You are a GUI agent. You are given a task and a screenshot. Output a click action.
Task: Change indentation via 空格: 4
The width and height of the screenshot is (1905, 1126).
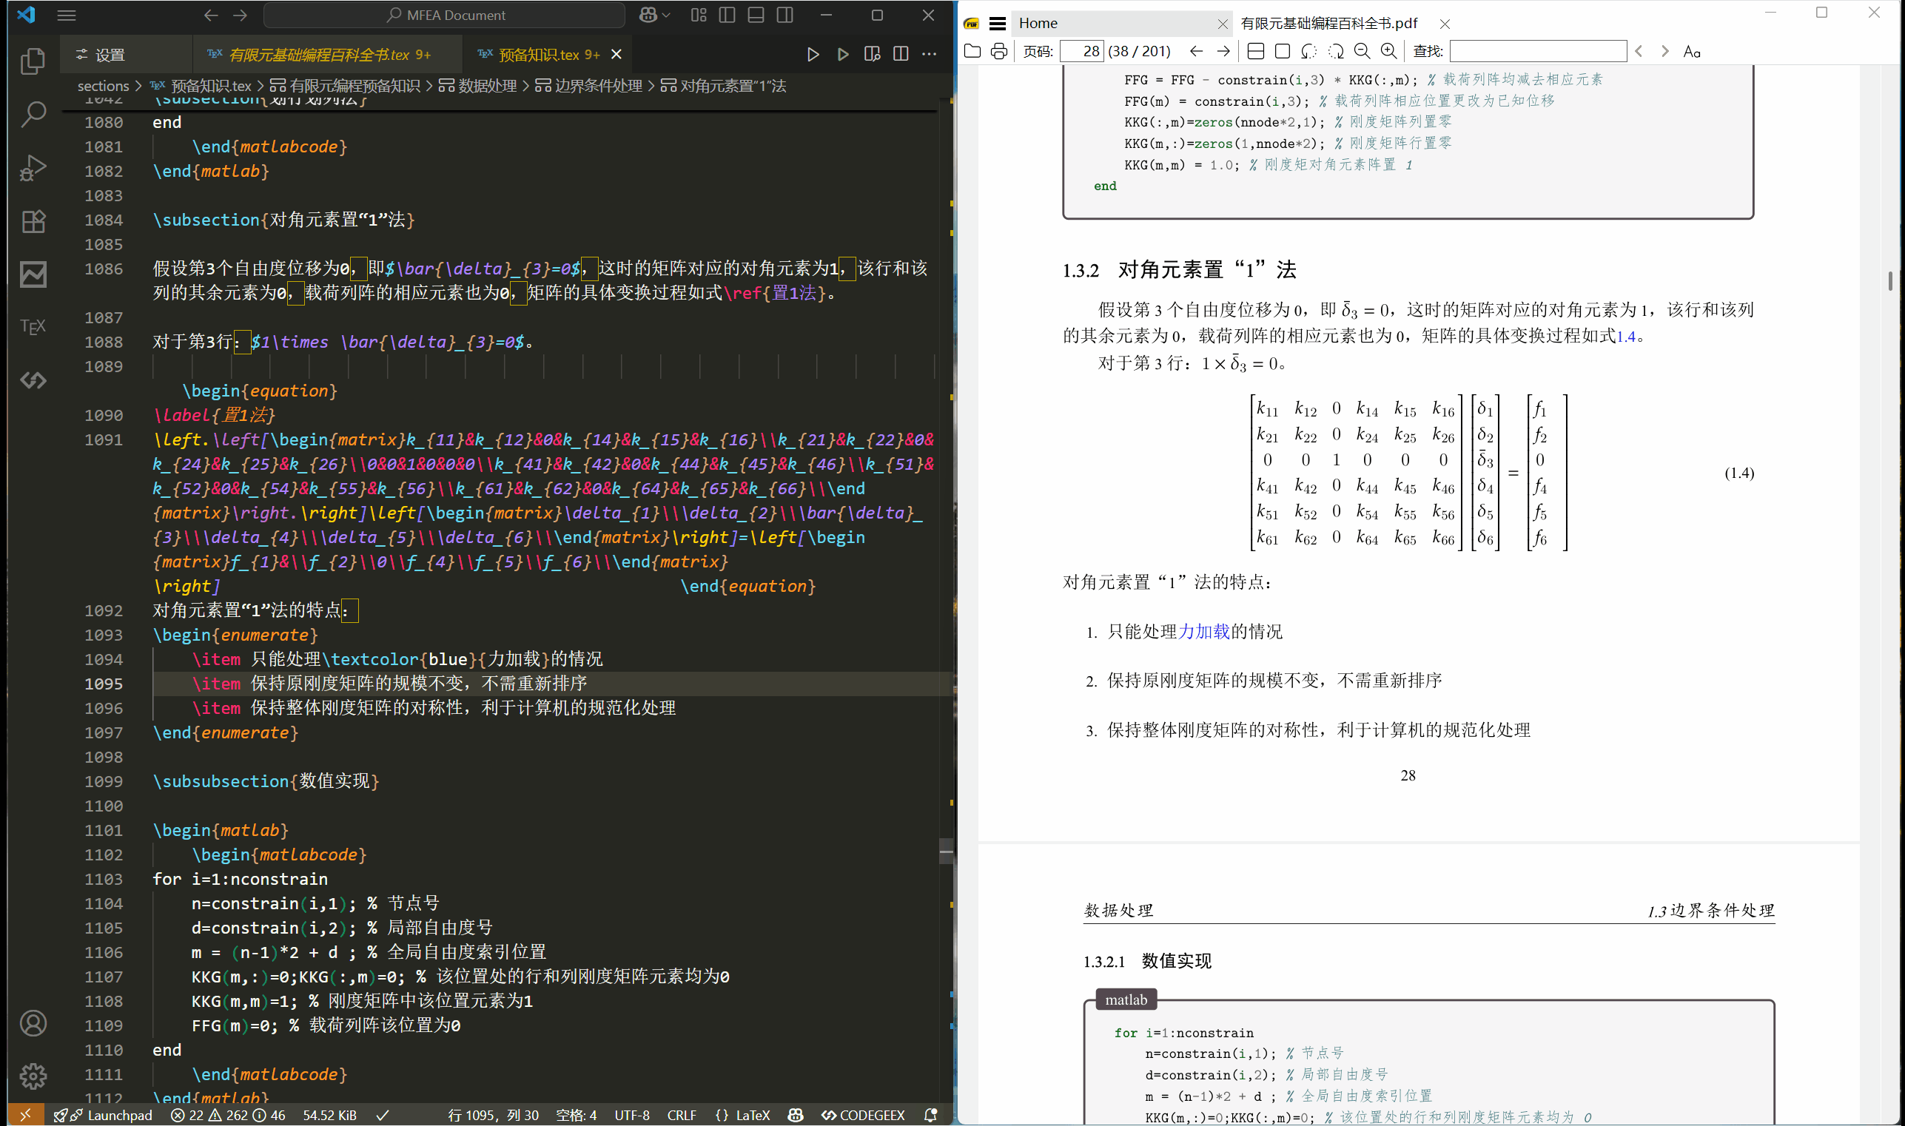(576, 1115)
